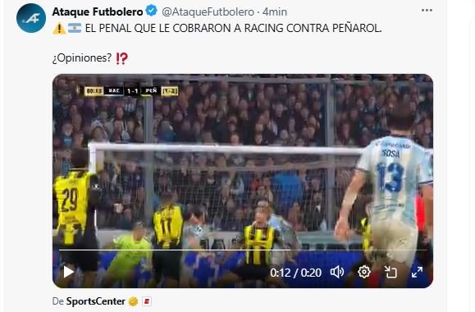Open the tweet via 4min timestamp
Viewport: 475px width, 312px height.
pyautogui.click(x=275, y=11)
